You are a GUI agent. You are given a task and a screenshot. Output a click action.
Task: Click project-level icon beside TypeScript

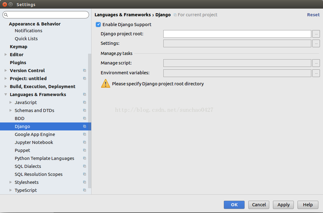tap(84, 190)
